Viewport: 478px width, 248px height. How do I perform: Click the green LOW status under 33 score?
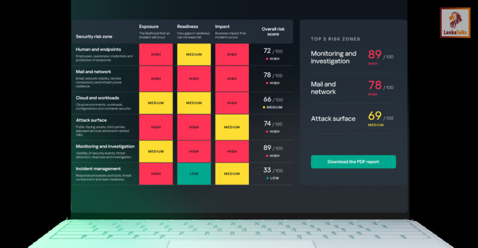273,178
